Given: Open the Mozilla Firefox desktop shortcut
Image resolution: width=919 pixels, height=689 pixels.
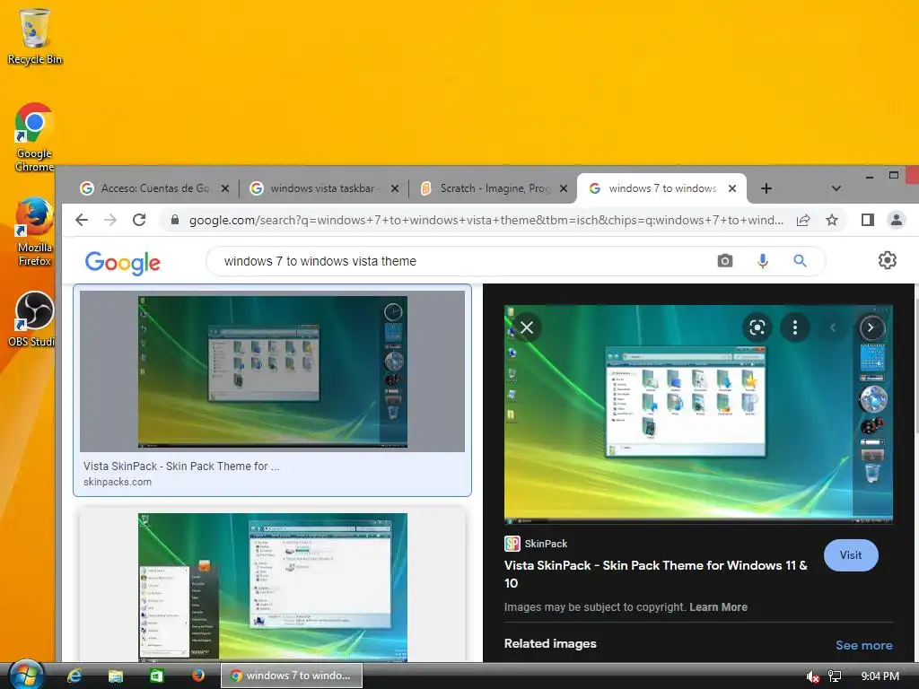Looking at the screenshot, I should (34, 232).
